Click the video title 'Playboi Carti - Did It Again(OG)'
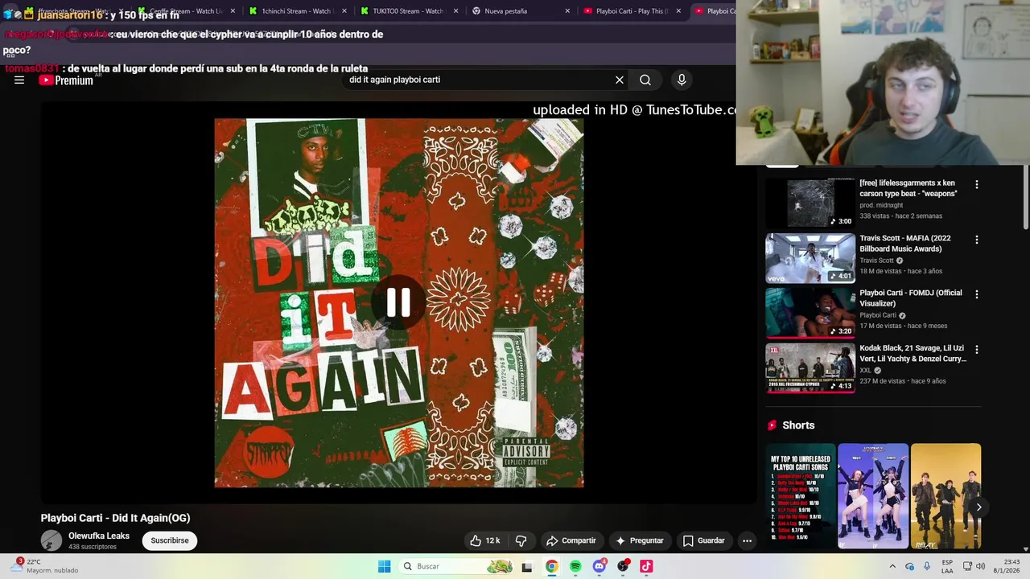Image resolution: width=1030 pixels, height=579 pixels. [116, 518]
